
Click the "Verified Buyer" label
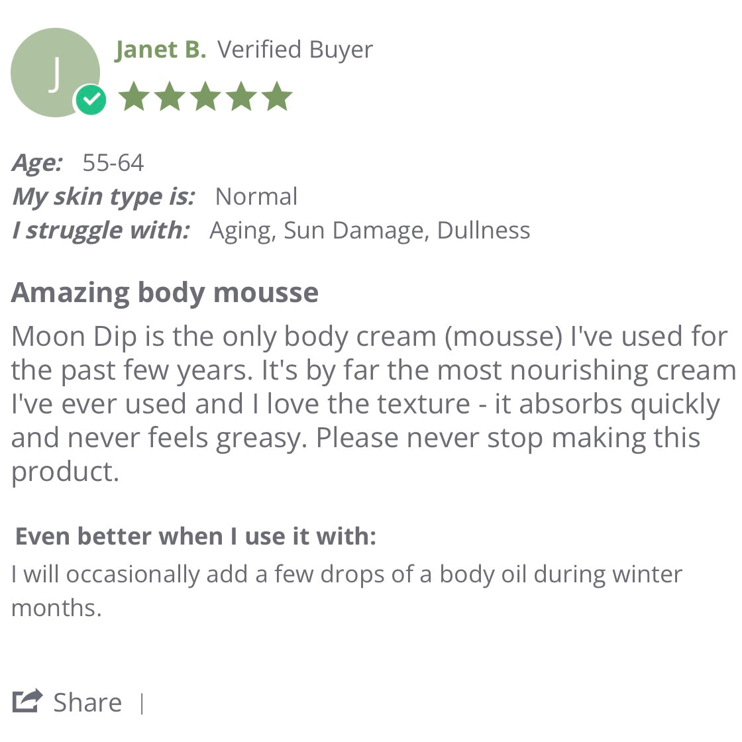pos(295,50)
